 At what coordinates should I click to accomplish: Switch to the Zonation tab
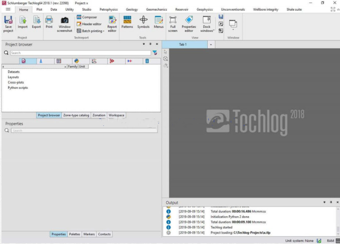point(99,115)
